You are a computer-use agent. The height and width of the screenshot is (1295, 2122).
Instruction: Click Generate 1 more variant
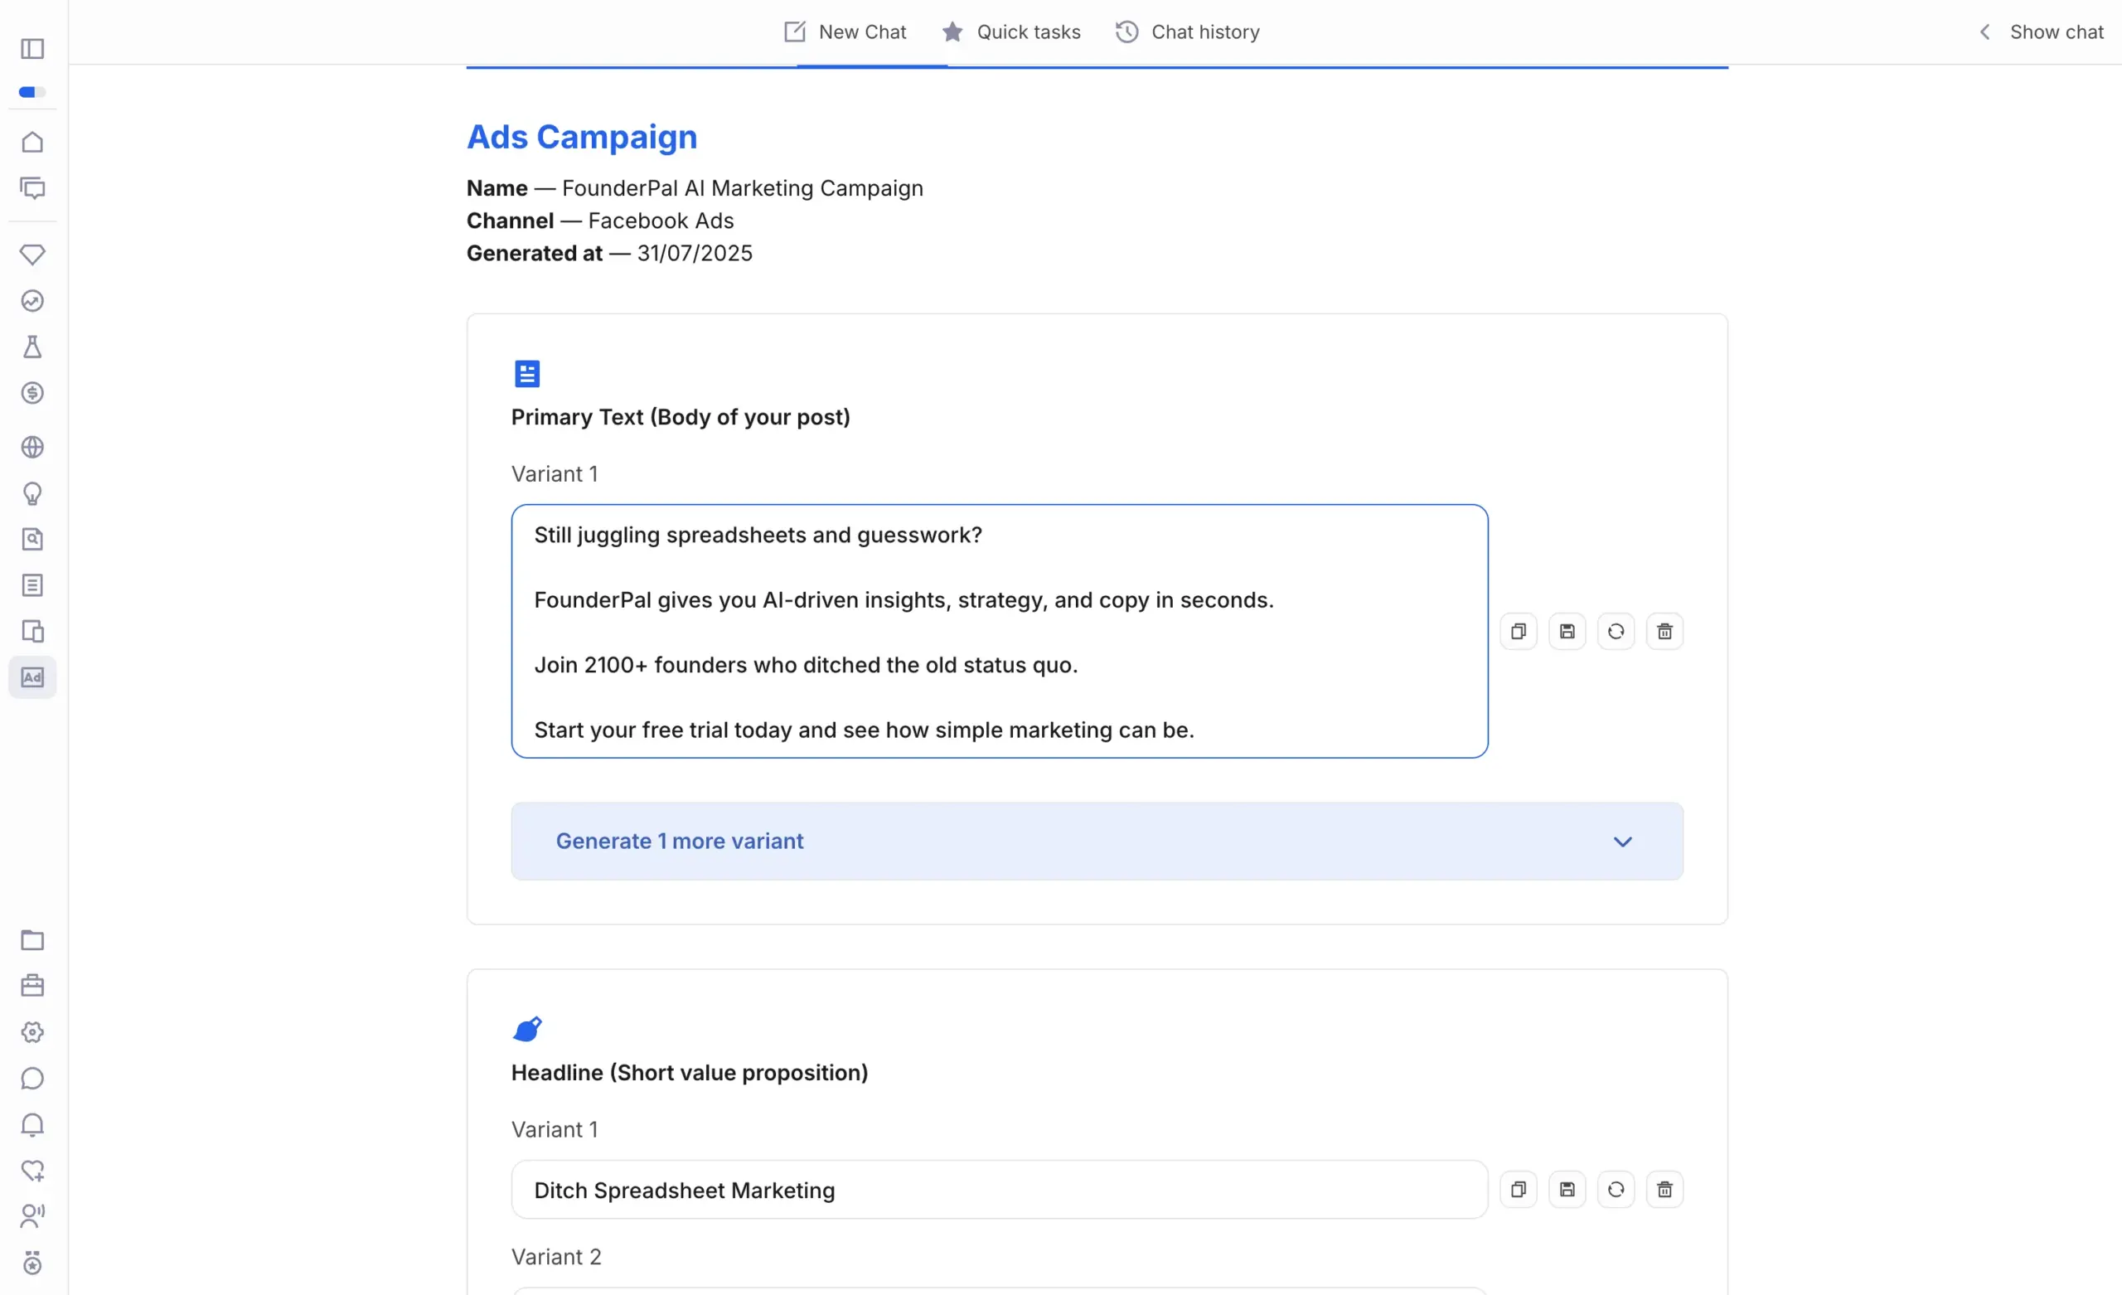point(679,841)
